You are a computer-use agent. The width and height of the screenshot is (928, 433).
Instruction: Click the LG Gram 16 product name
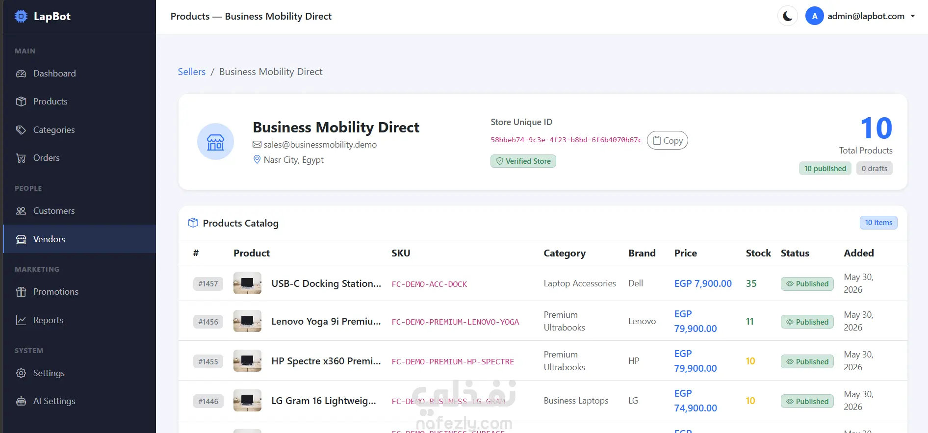click(324, 401)
